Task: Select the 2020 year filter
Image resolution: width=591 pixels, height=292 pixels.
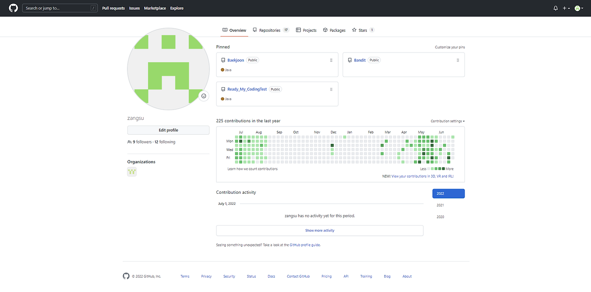Action: (x=440, y=217)
